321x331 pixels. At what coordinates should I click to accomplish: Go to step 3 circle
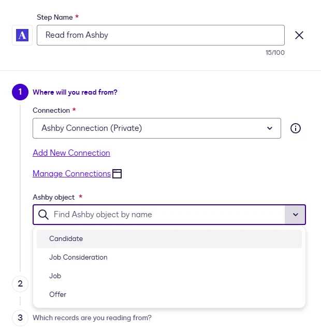coord(20,318)
